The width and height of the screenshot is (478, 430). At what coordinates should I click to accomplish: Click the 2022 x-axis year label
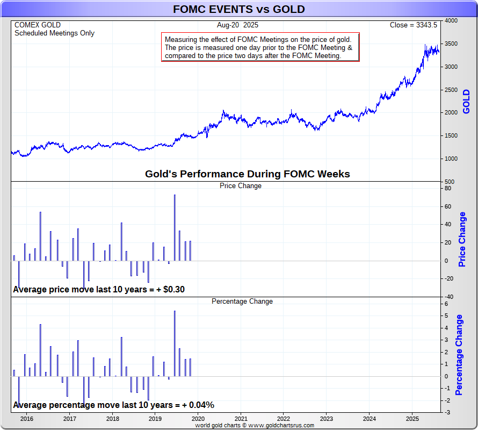[284, 419]
